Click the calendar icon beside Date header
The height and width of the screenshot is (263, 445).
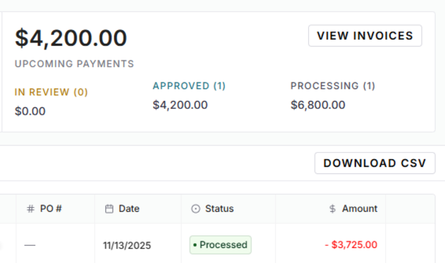(x=110, y=209)
